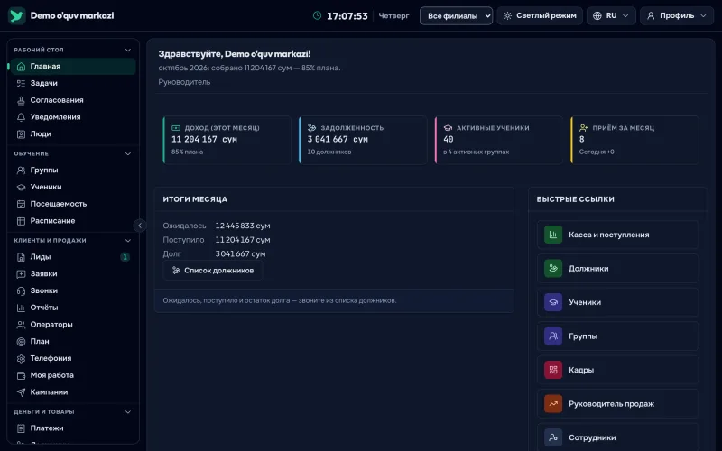
Task: Click the gear icon next to Телефония
Action: pyautogui.click(x=21, y=358)
